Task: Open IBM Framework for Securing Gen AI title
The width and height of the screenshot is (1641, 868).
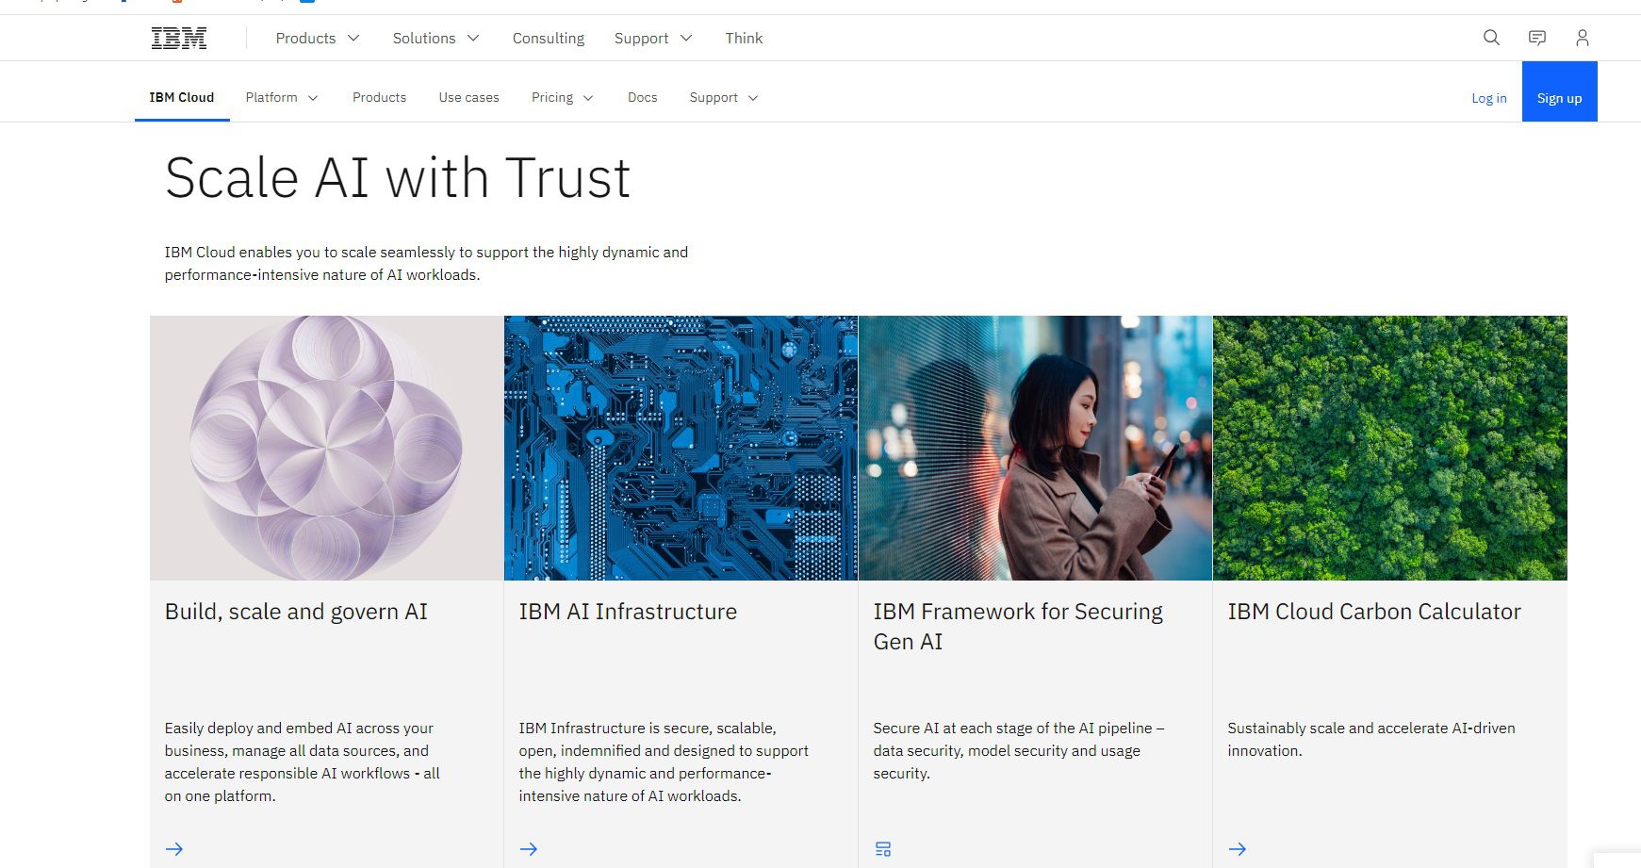Action: [1018, 627]
